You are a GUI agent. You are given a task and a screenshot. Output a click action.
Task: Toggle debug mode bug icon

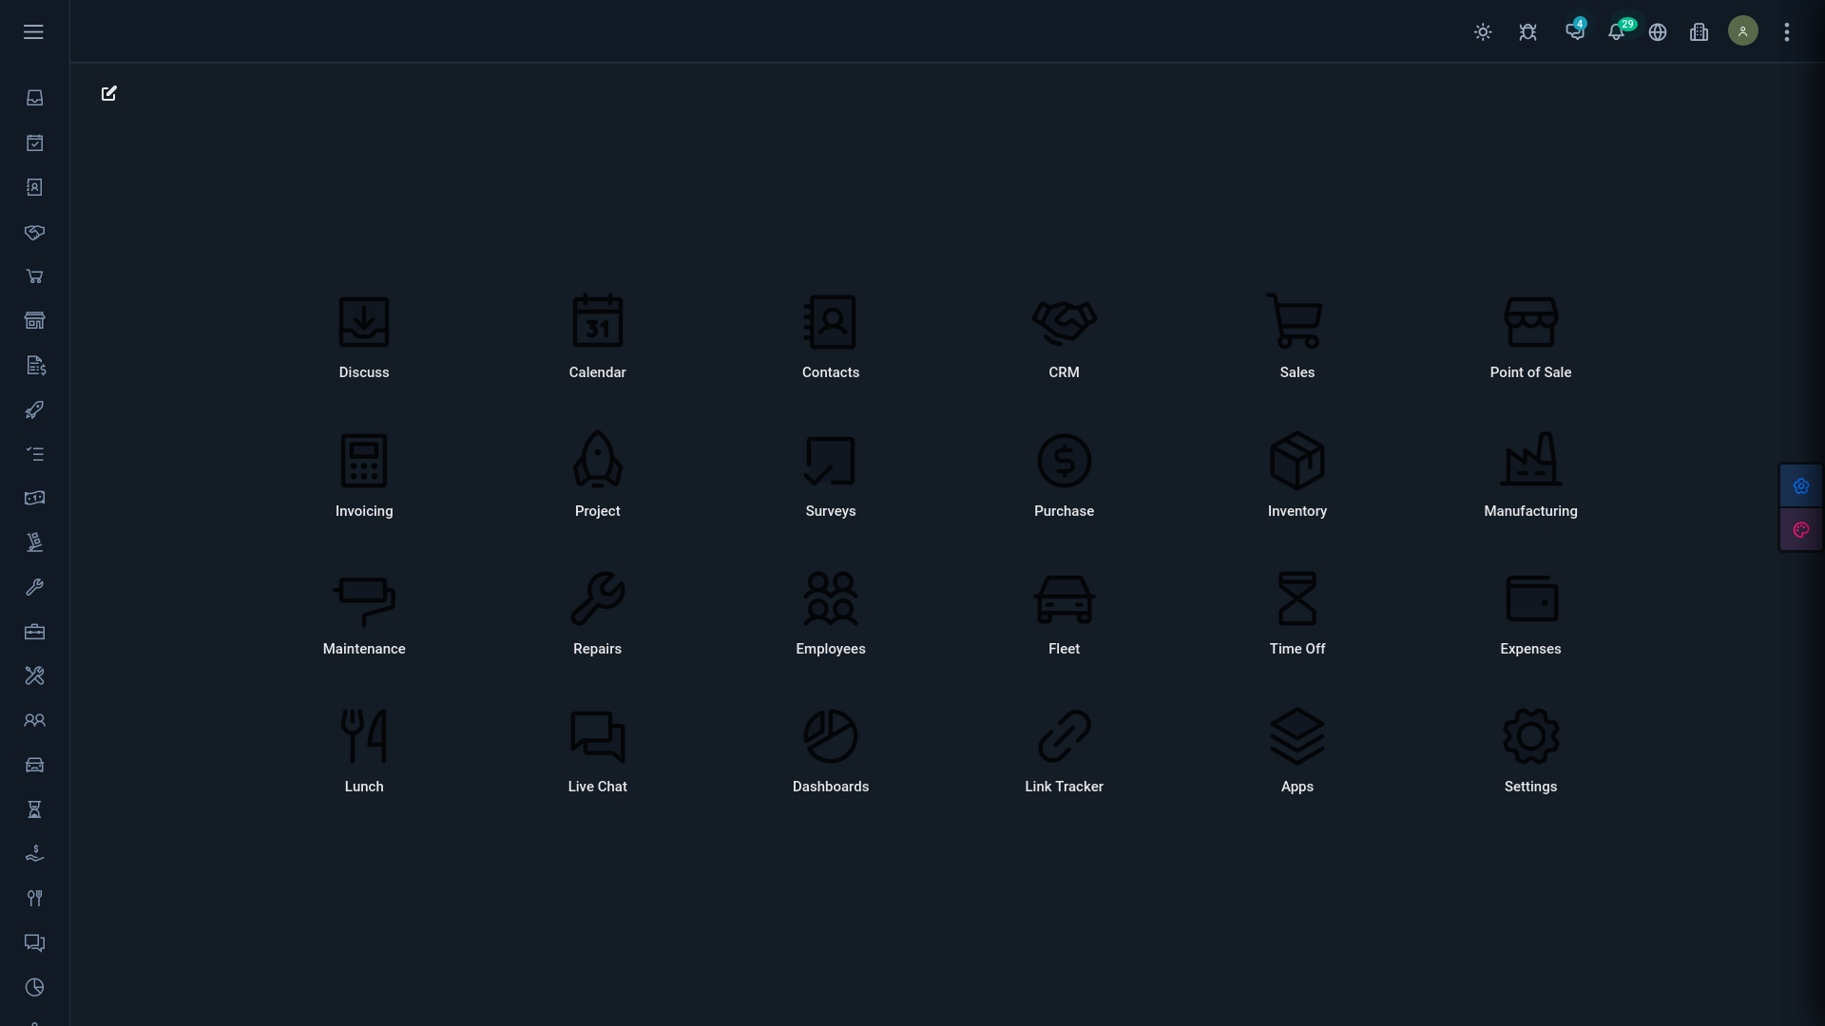coord(1527,32)
